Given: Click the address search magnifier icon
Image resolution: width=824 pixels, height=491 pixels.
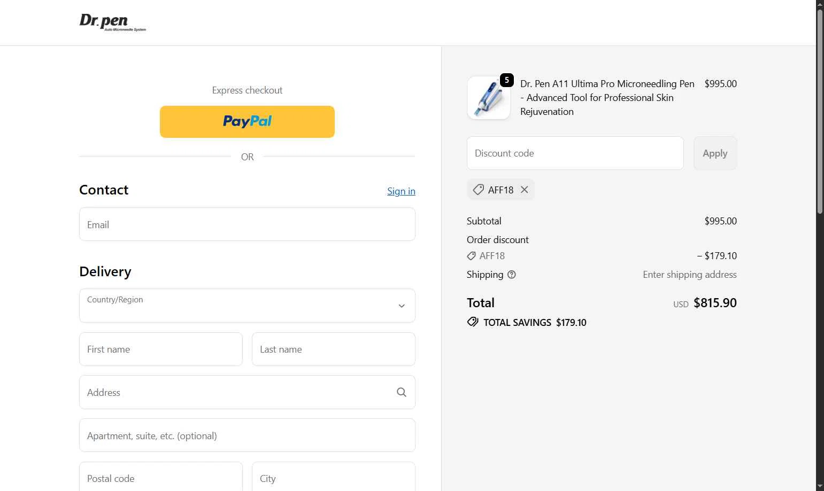Looking at the screenshot, I should (x=402, y=392).
